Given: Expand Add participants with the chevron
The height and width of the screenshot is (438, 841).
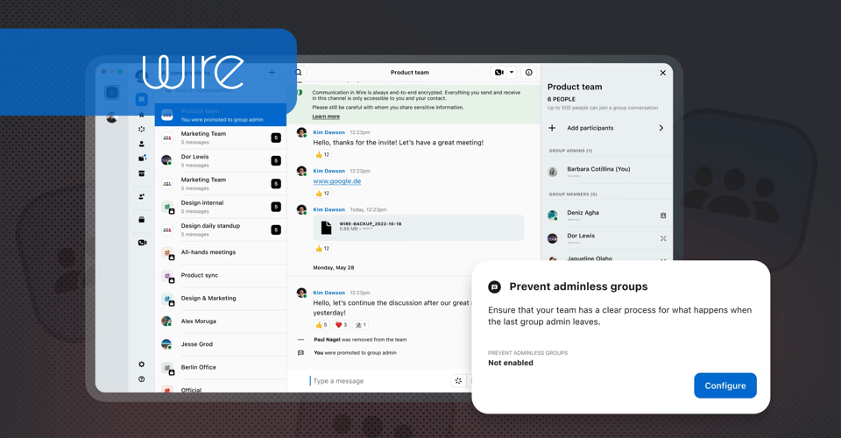Looking at the screenshot, I should (661, 128).
